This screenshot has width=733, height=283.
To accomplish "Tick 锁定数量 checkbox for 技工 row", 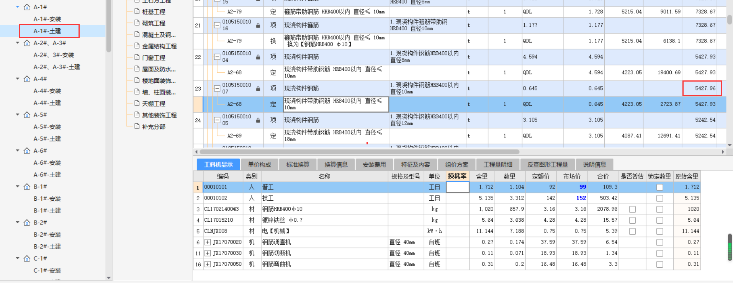I will [x=659, y=198].
